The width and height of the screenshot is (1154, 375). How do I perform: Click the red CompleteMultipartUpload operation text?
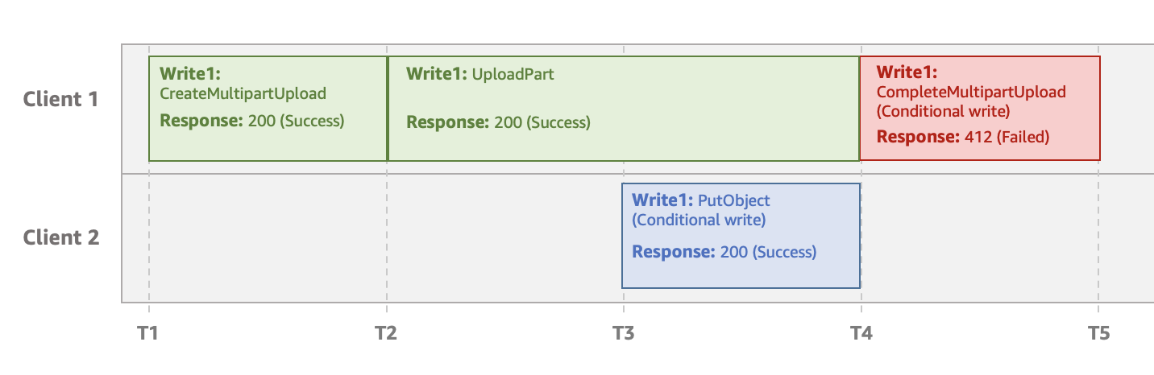pyautogui.click(x=971, y=92)
